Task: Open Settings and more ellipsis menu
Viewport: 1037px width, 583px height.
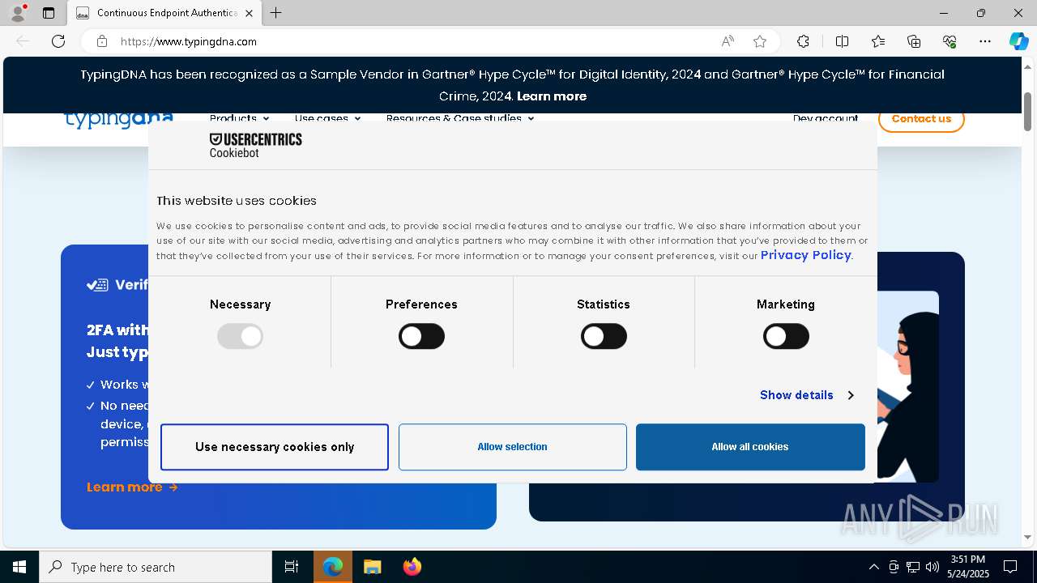Action: pos(985,41)
